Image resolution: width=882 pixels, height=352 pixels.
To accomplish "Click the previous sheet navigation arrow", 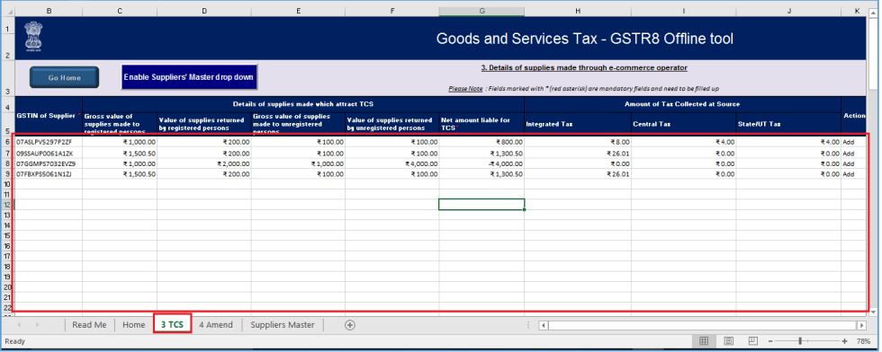I will point(20,325).
